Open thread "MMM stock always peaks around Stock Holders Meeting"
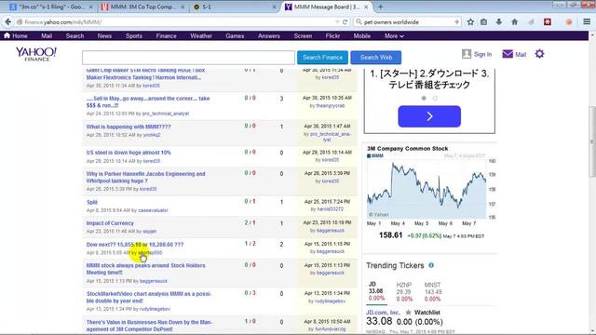The image size is (596, 335). click(x=145, y=269)
